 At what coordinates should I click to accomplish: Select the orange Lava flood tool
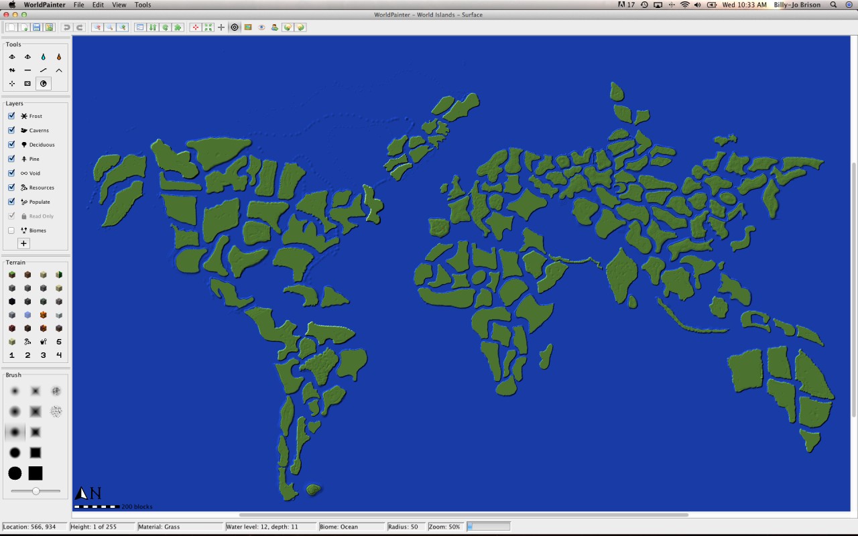[59, 57]
